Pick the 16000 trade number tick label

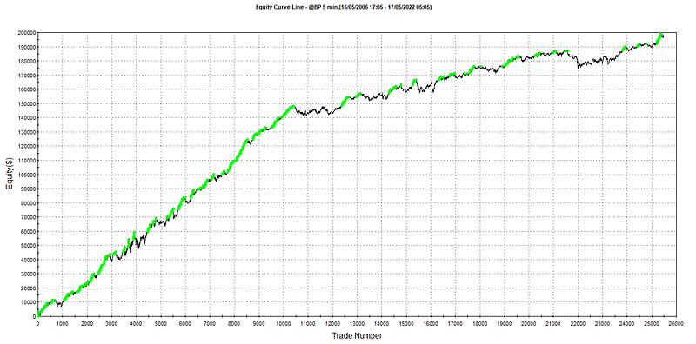point(431,324)
